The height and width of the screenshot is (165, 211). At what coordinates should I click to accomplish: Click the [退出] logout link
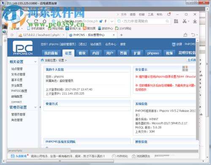coord(83,44)
